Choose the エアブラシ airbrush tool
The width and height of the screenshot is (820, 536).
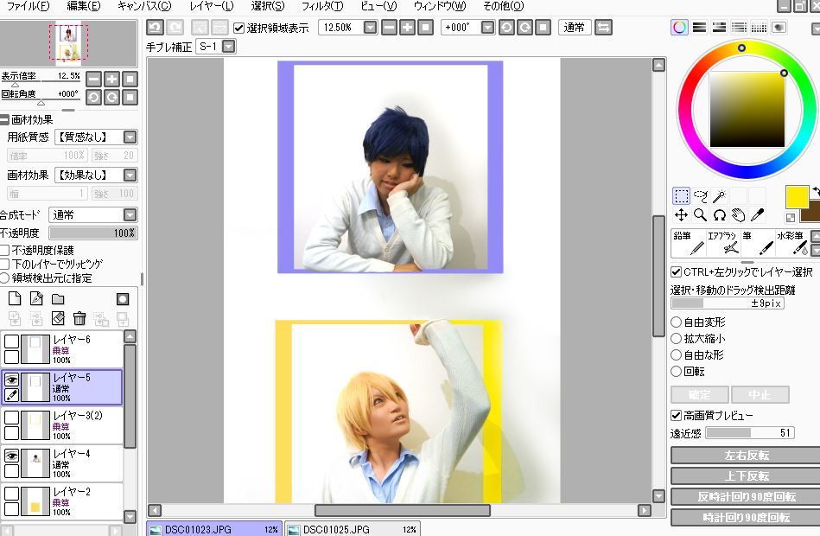coord(722,243)
